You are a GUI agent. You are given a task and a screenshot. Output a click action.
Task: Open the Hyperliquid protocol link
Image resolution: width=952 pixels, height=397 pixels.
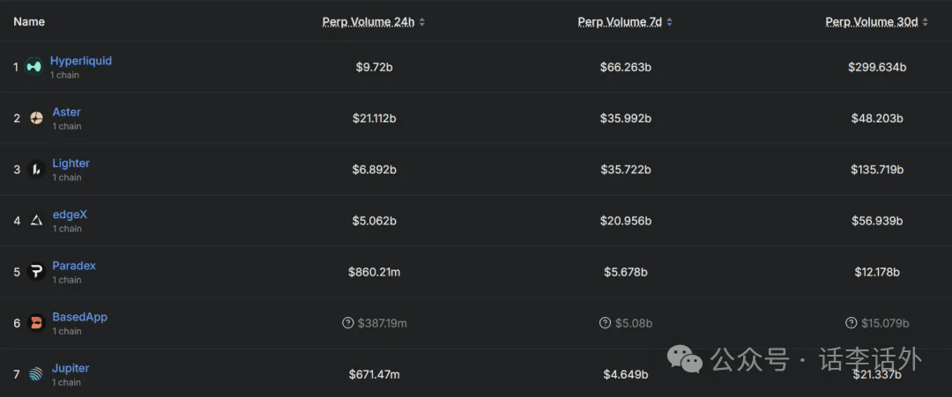click(x=81, y=61)
